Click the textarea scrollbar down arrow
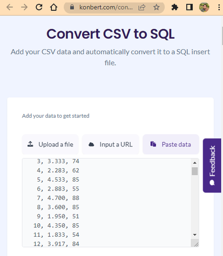The height and width of the screenshot is (256, 223). coord(195,235)
